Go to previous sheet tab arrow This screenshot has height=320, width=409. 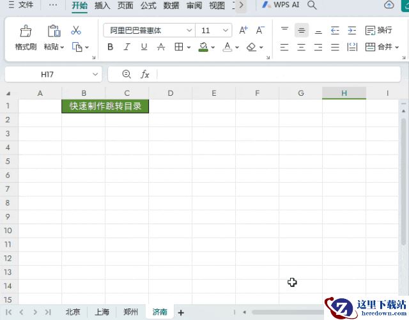[21, 312]
